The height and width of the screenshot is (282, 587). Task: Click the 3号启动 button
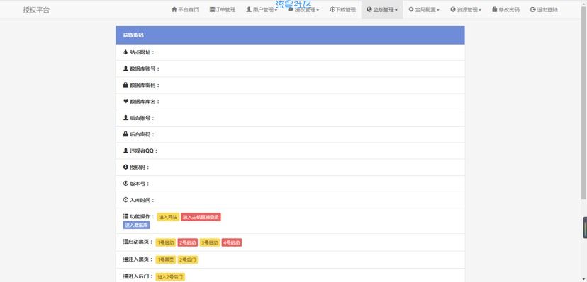[x=210, y=242]
